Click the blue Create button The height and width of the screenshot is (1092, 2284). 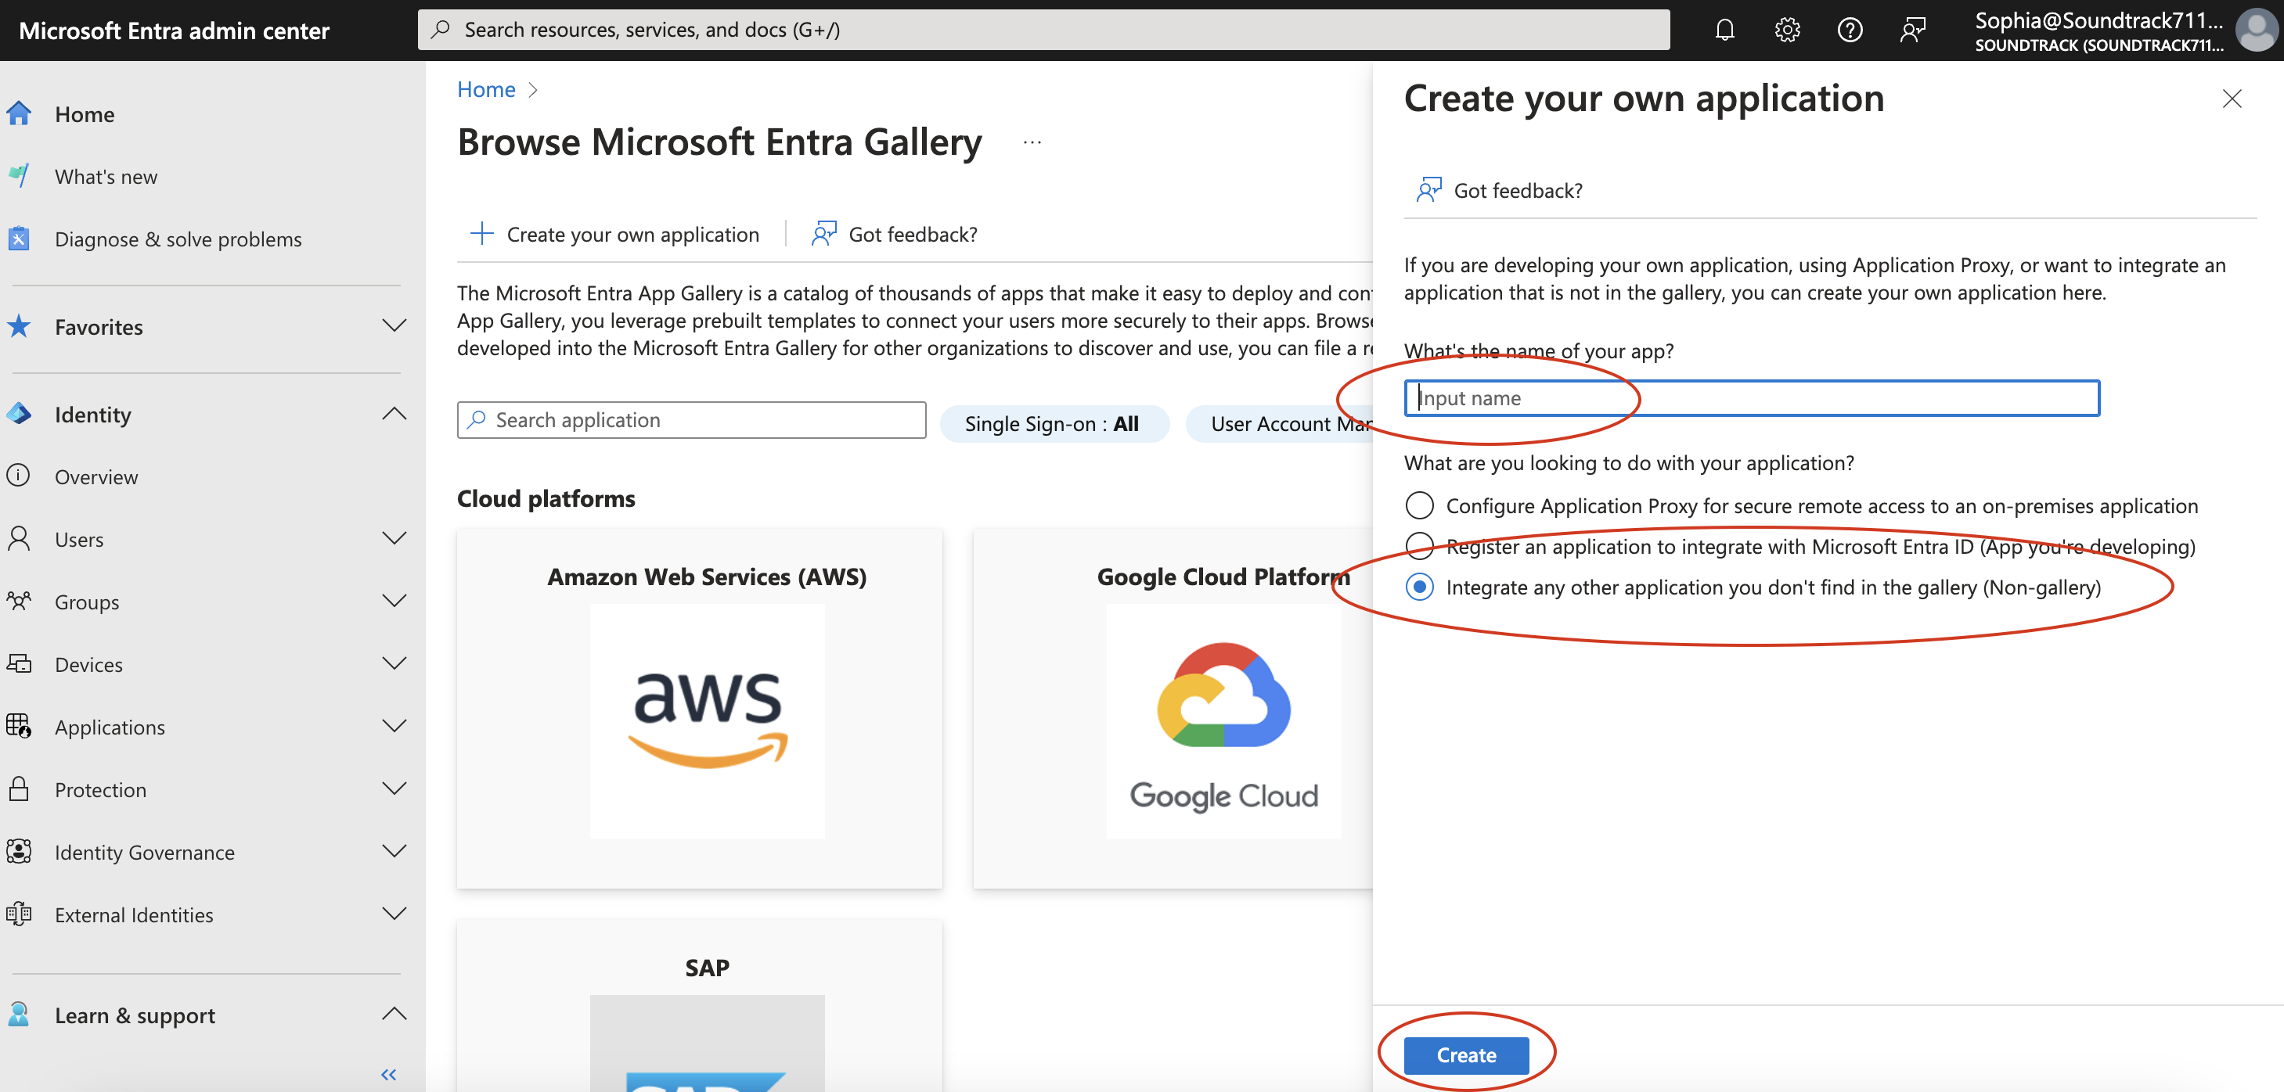(x=1467, y=1054)
